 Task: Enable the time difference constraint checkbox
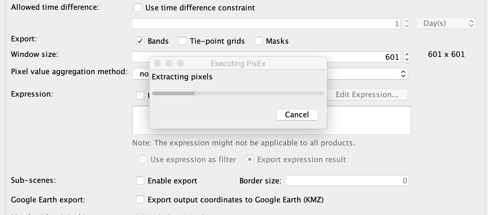pyautogui.click(x=138, y=7)
